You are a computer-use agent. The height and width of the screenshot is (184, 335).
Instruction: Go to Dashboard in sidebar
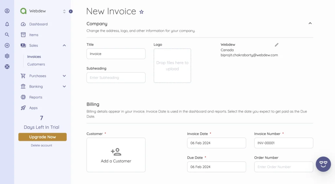38,24
